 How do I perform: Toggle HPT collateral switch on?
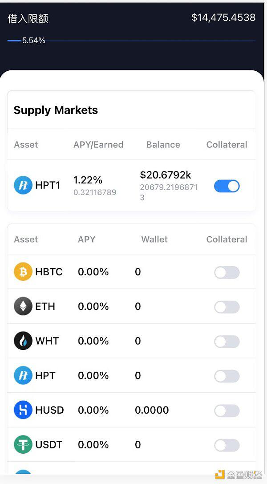click(227, 376)
